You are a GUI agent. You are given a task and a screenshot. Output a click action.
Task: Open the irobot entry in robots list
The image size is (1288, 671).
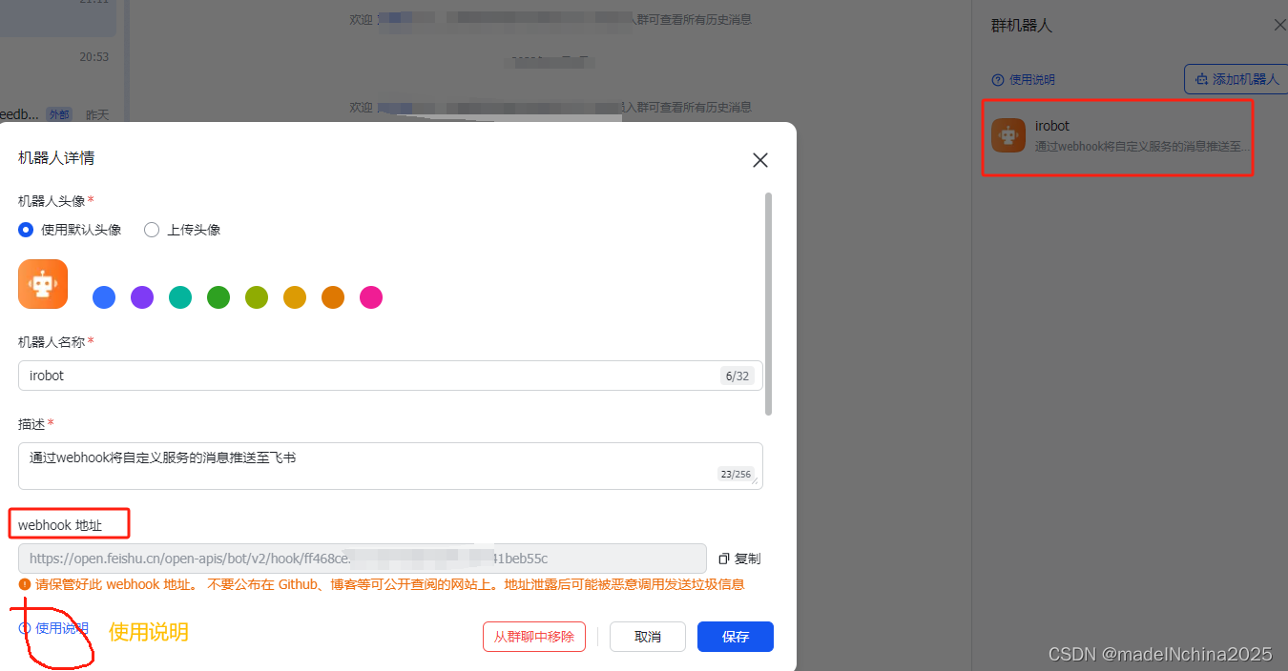click(x=1117, y=136)
